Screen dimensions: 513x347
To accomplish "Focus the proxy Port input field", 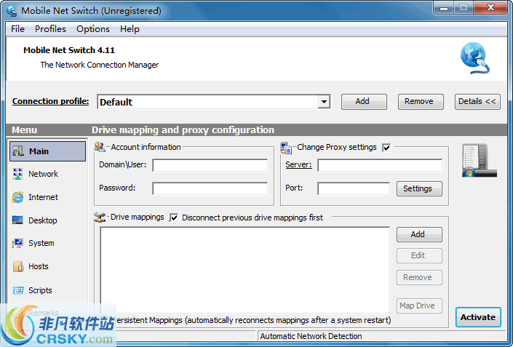I will [354, 188].
